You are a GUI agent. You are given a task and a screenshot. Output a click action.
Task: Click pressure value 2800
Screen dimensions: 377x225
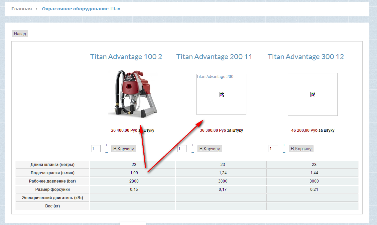coord(134,181)
